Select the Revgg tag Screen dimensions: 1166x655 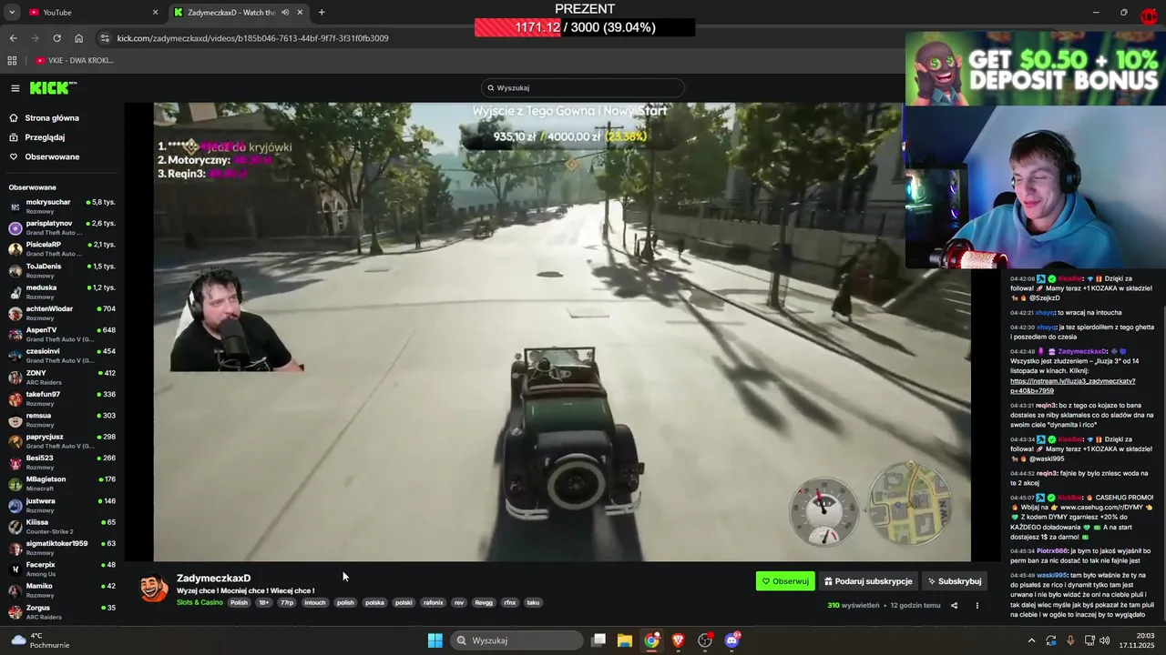(484, 603)
